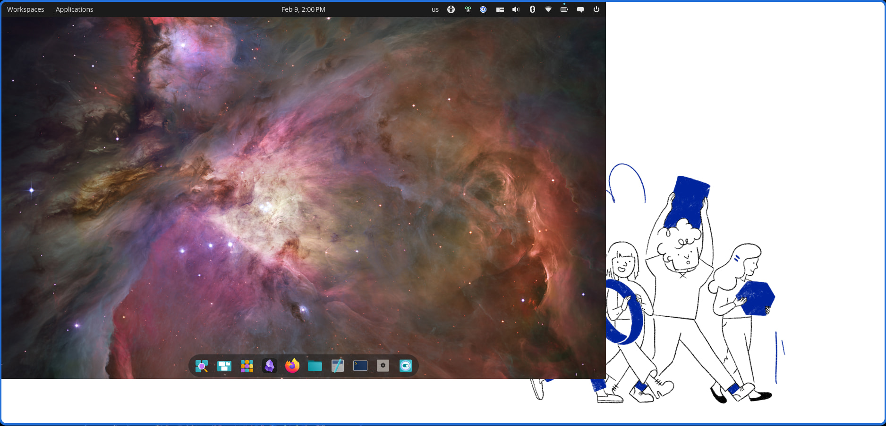Open the app library grid in dock
This screenshot has height=426, width=886.
click(247, 366)
